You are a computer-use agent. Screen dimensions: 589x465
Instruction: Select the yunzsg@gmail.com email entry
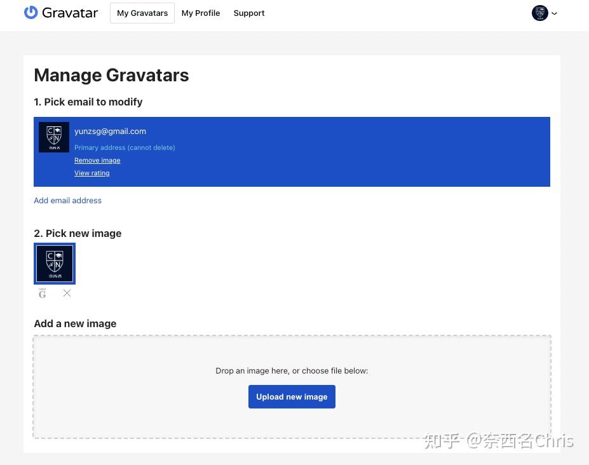(292, 151)
